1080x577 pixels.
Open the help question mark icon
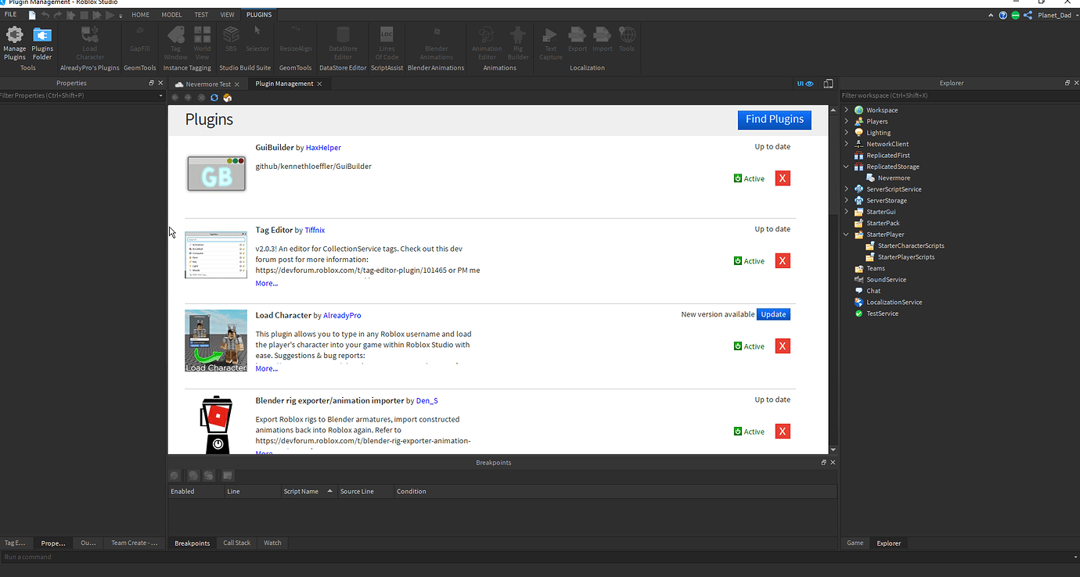(1003, 15)
